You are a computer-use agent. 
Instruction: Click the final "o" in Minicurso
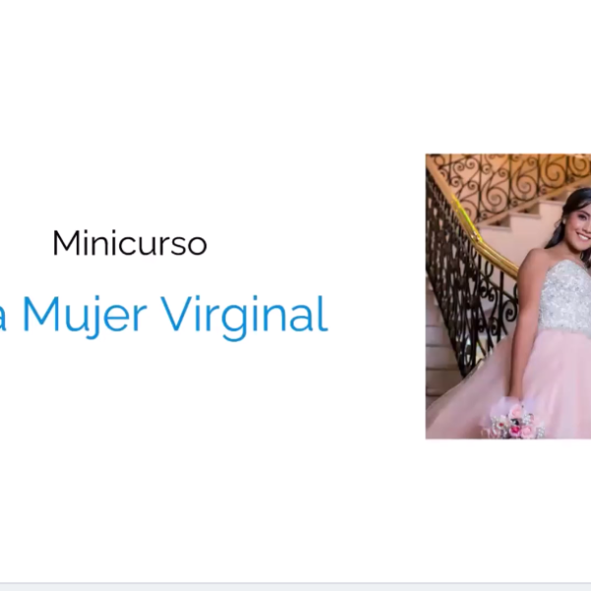pyautogui.click(x=196, y=245)
